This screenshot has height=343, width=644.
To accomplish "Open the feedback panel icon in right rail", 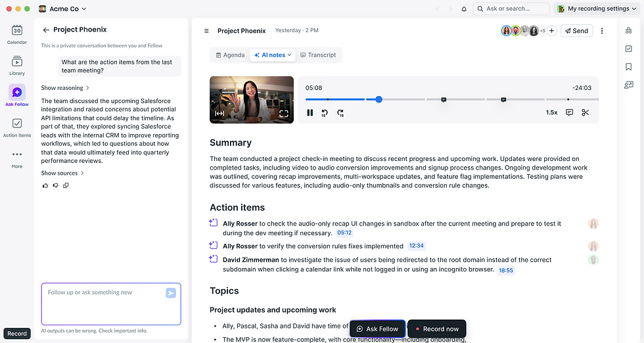I will [628, 85].
